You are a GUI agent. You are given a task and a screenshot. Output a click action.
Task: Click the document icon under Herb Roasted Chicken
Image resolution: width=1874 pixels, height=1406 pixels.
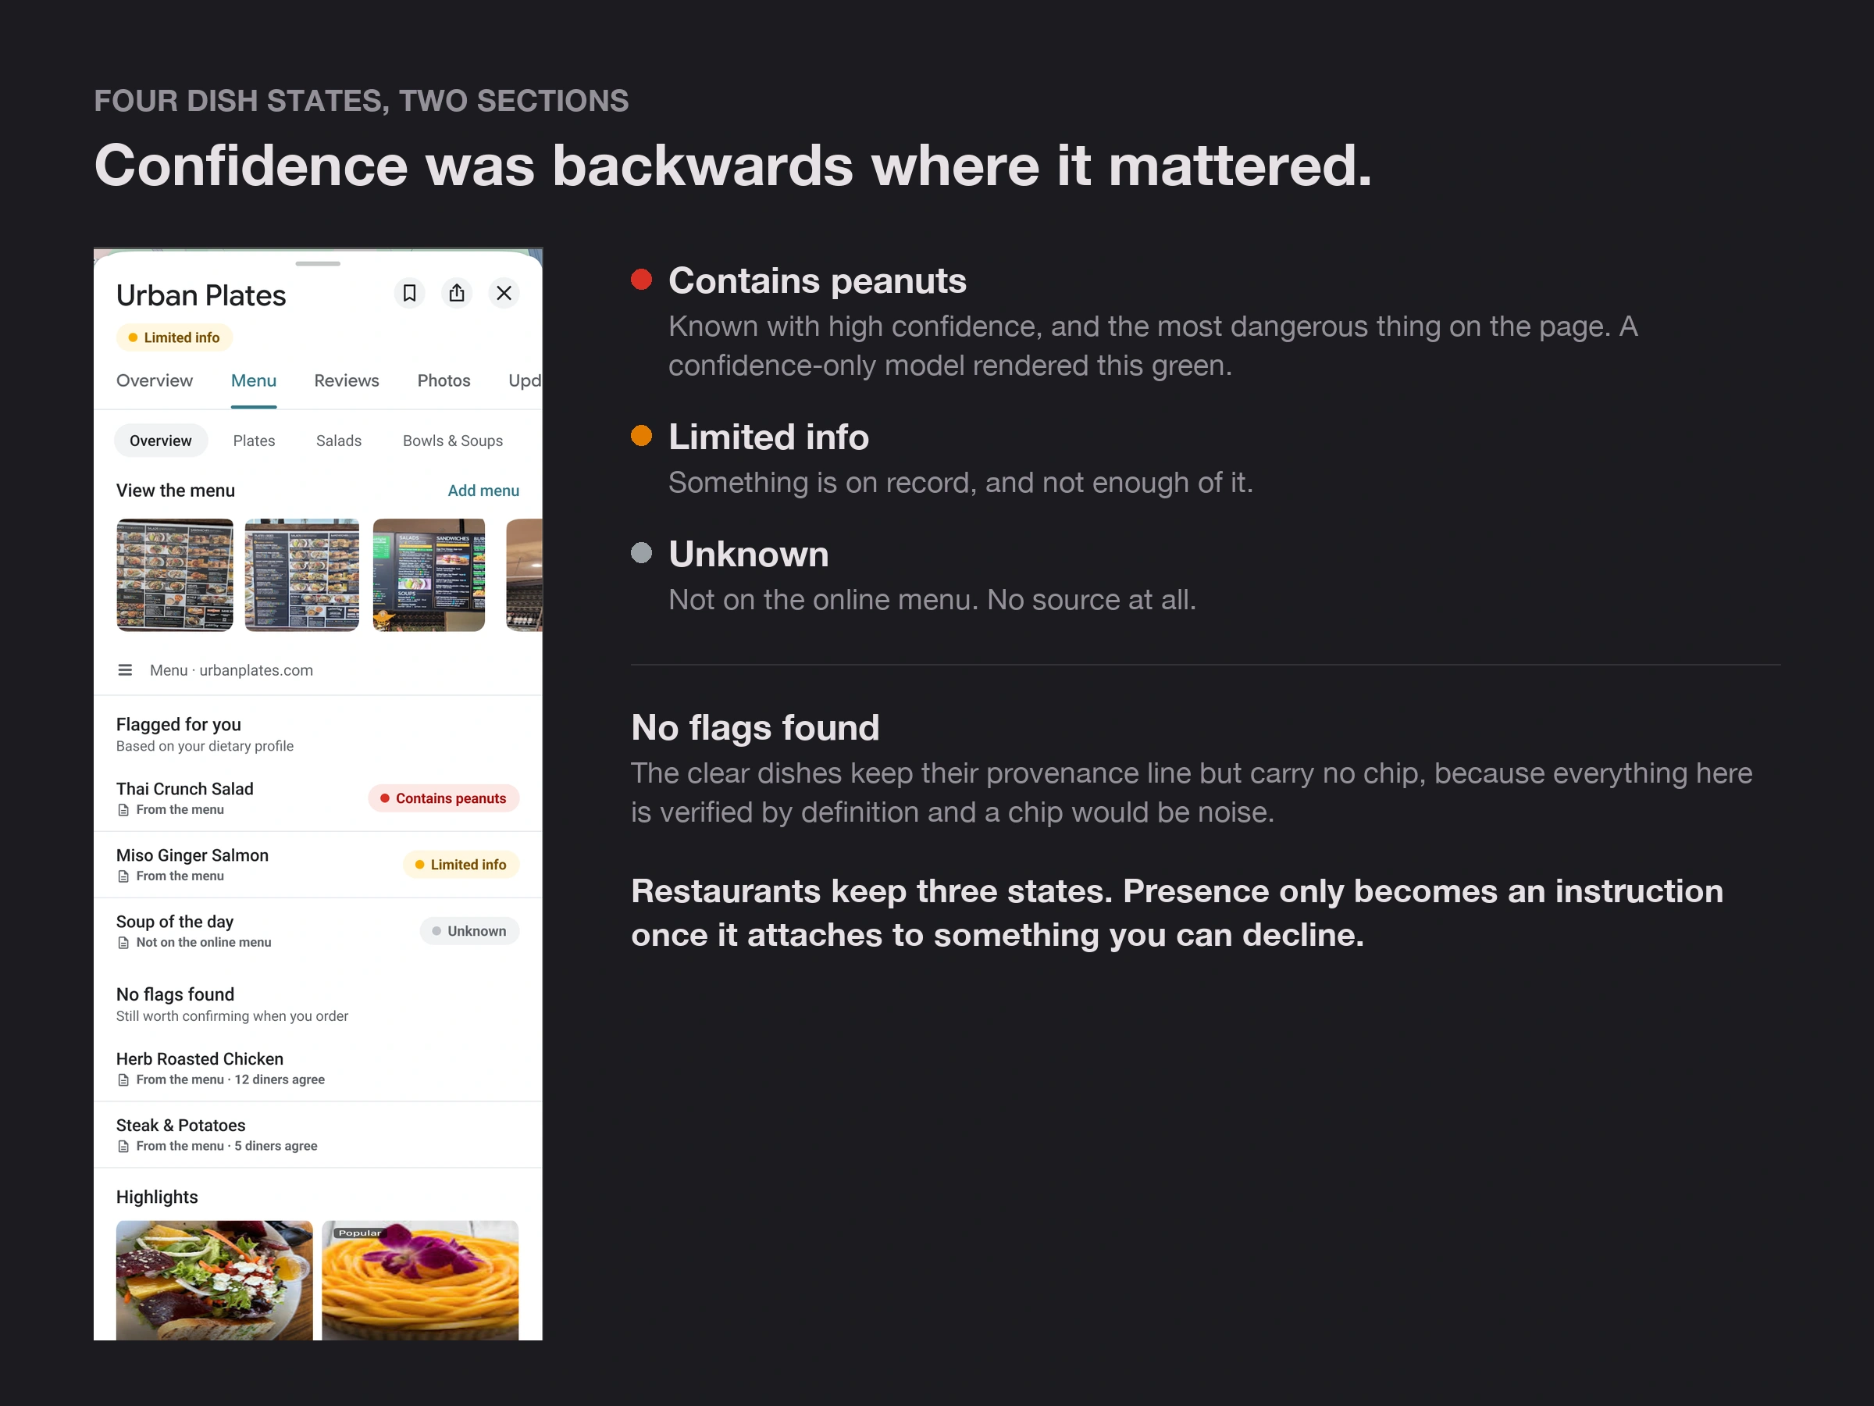(x=123, y=1079)
